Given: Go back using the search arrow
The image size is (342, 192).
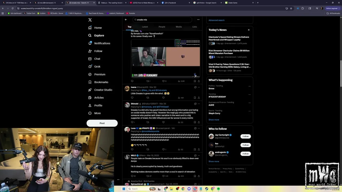Looking at the screenshot, I should (x=126, y=19).
